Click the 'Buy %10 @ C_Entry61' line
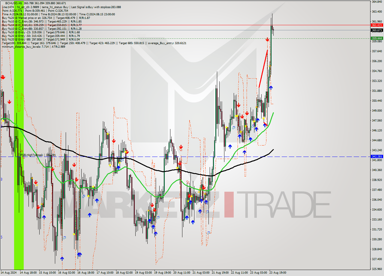The height and width of the screenshot is (276, 384). (42, 25)
